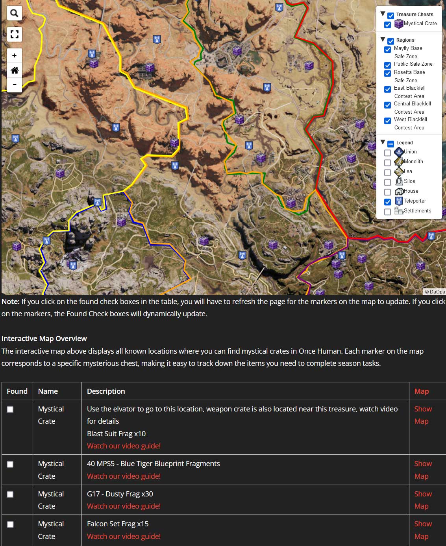446x546 pixels.
Task: Toggle fullscreen map view
Action: (14, 34)
